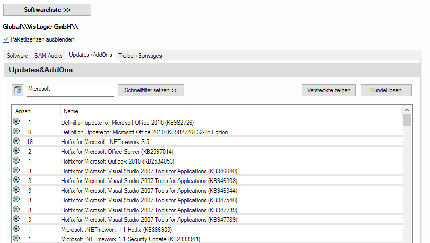This screenshot has height=243, width=430.
Task: Click icon of the 32-Bit Edition definition update row
Action: 16,131
